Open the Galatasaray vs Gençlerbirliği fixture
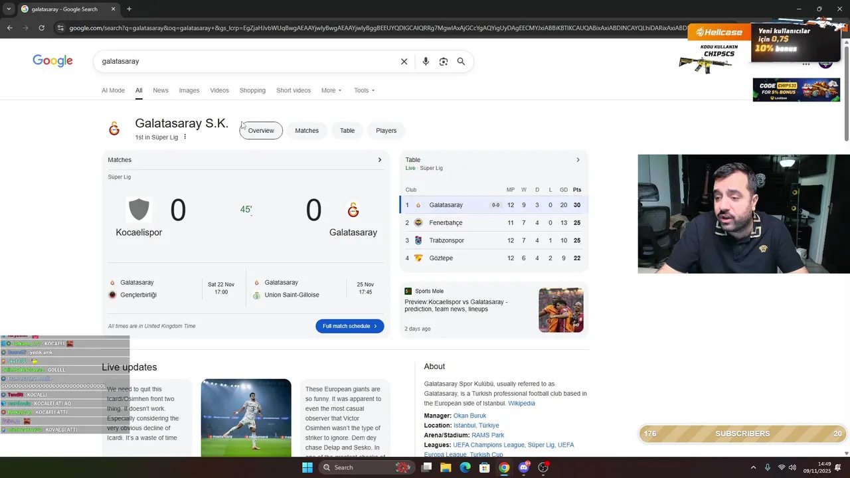This screenshot has height=478, width=850. point(173,289)
